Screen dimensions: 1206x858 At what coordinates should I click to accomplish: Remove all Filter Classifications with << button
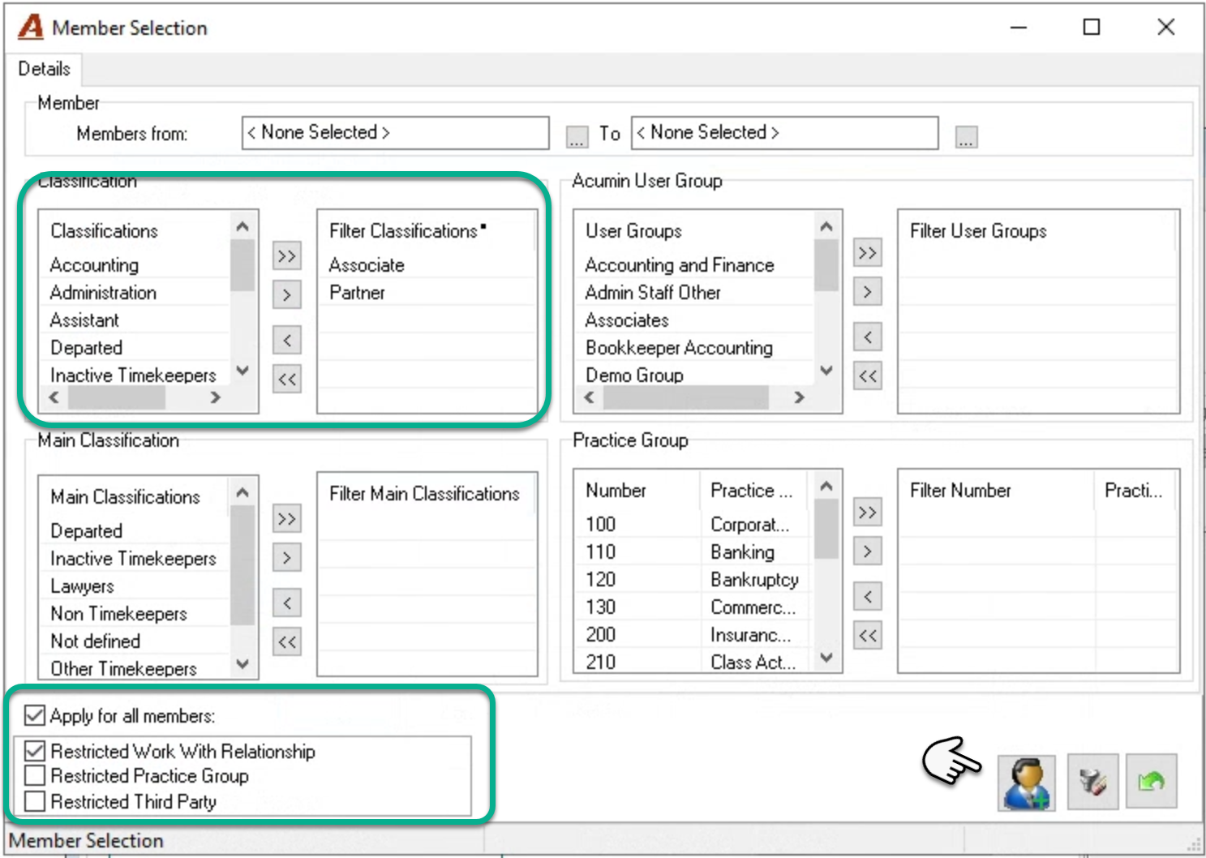pyautogui.click(x=287, y=379)
